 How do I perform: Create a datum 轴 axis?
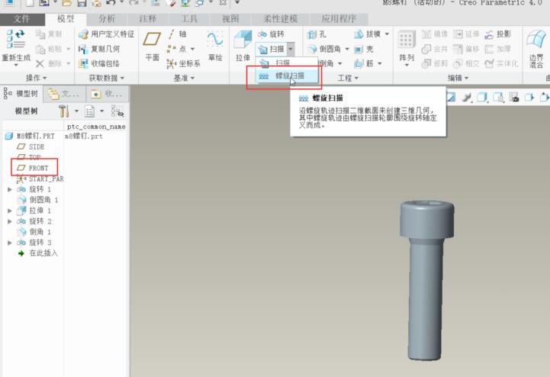[x=177, y=34]
